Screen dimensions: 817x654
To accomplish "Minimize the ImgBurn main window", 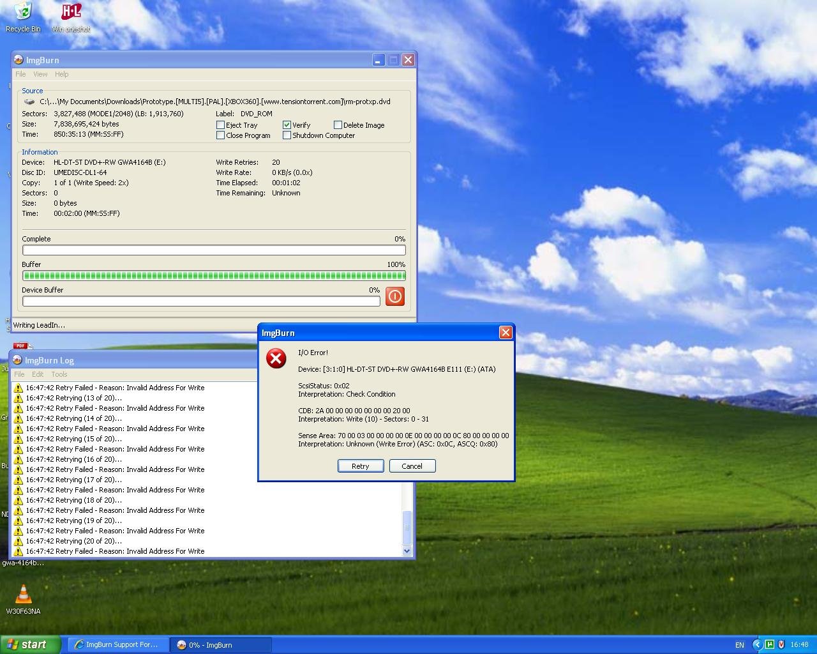I will pos(378,60).
